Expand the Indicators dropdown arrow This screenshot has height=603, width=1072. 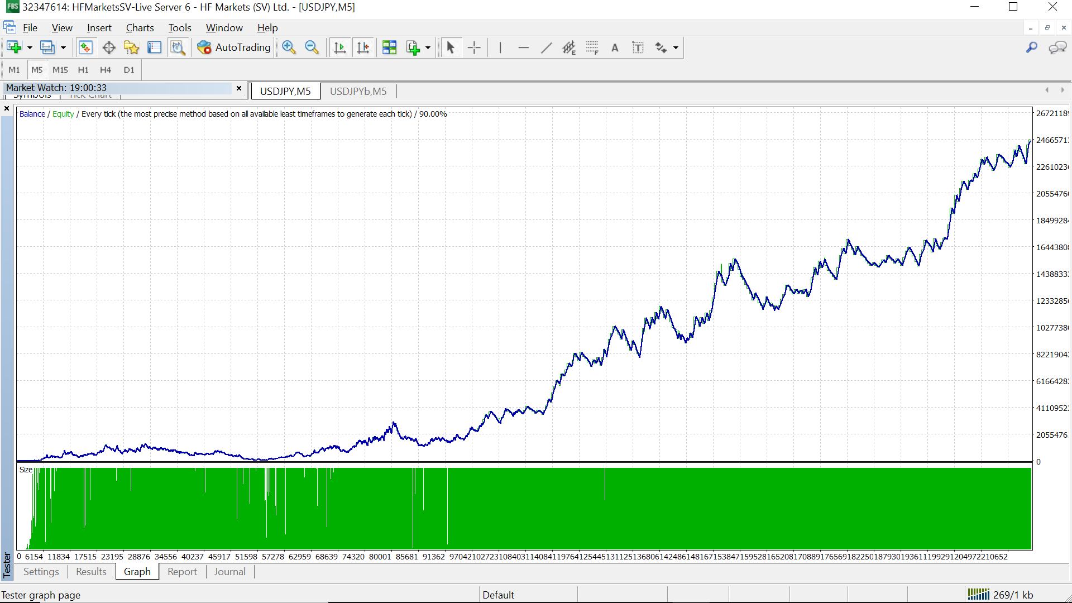pos(428,48)
